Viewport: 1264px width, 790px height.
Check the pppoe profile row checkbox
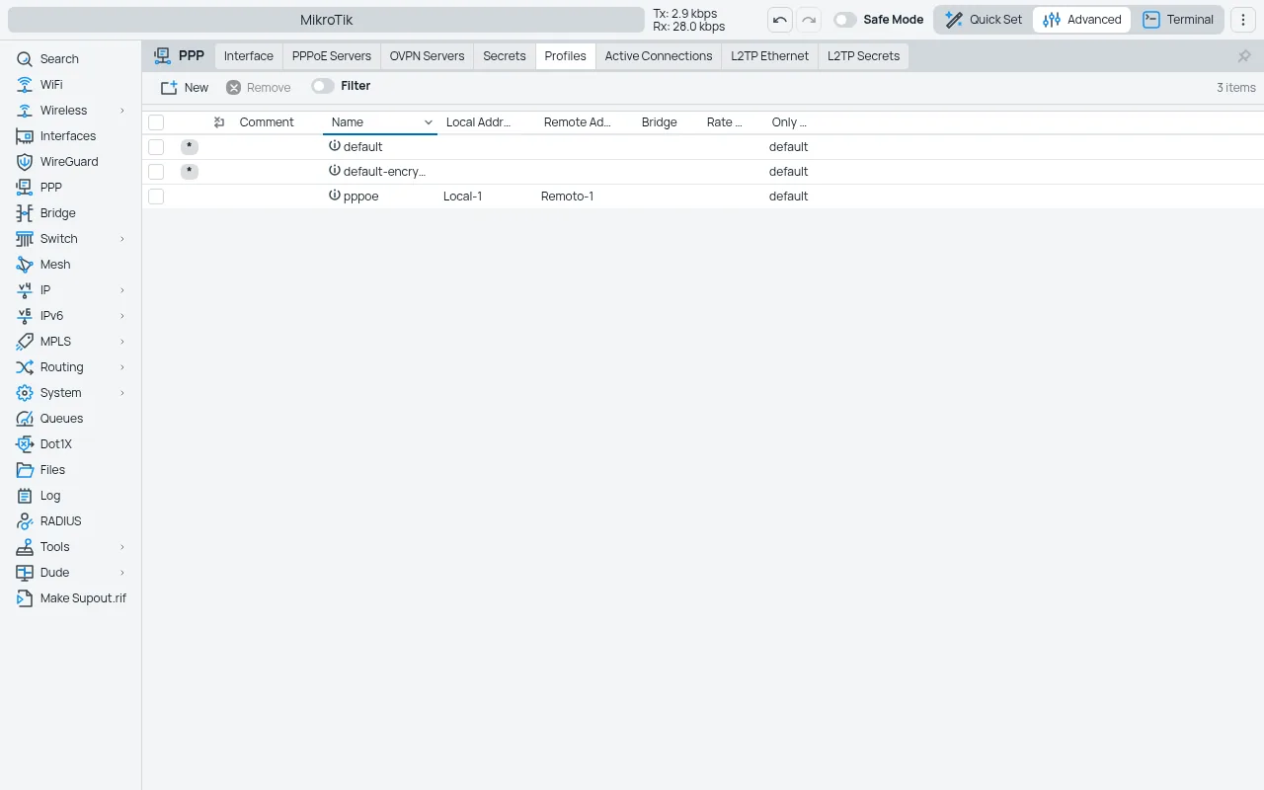click(x=156, y=197)
